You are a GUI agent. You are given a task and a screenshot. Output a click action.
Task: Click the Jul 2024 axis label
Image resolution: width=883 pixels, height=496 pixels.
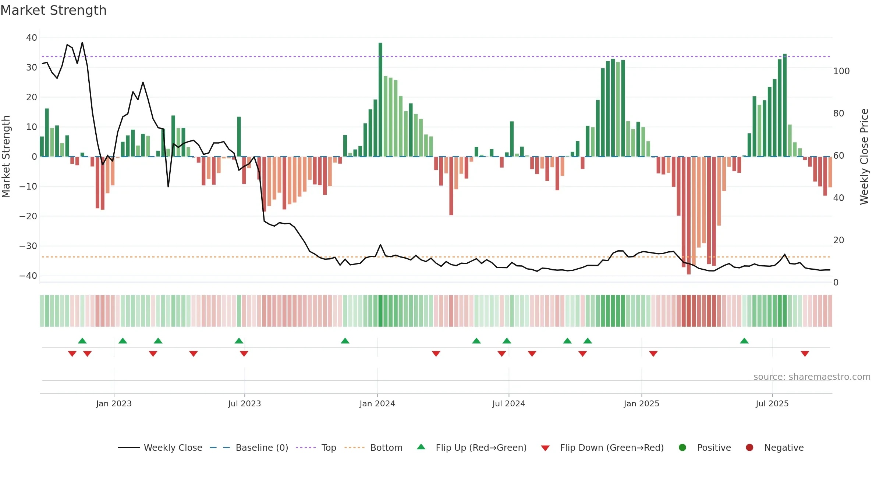click(509, 403)
